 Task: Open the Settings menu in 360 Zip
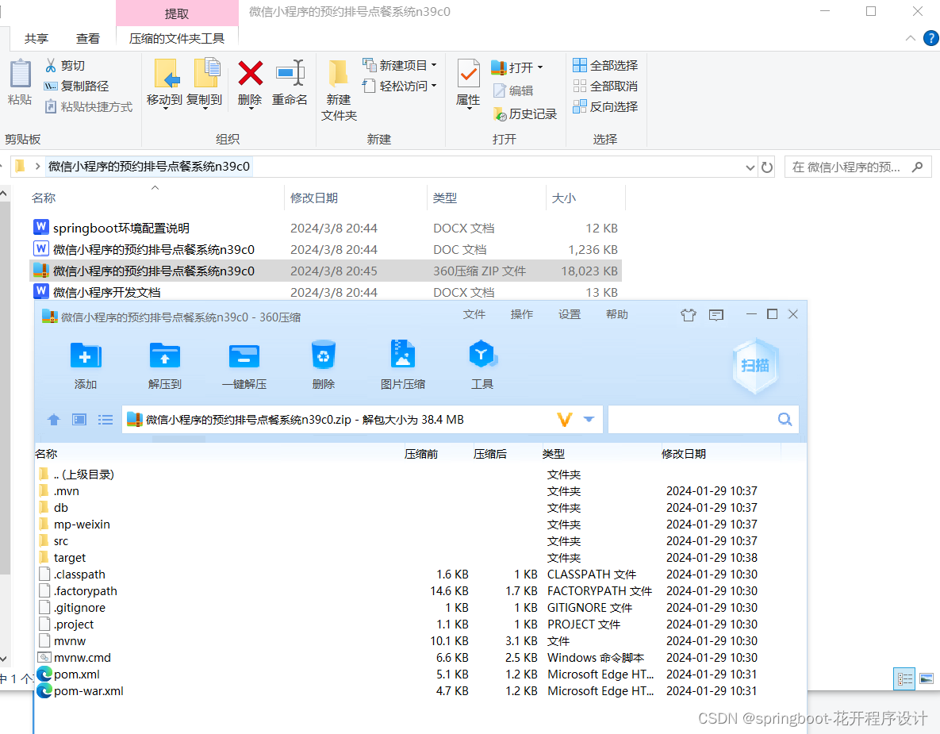coord(570,314)
